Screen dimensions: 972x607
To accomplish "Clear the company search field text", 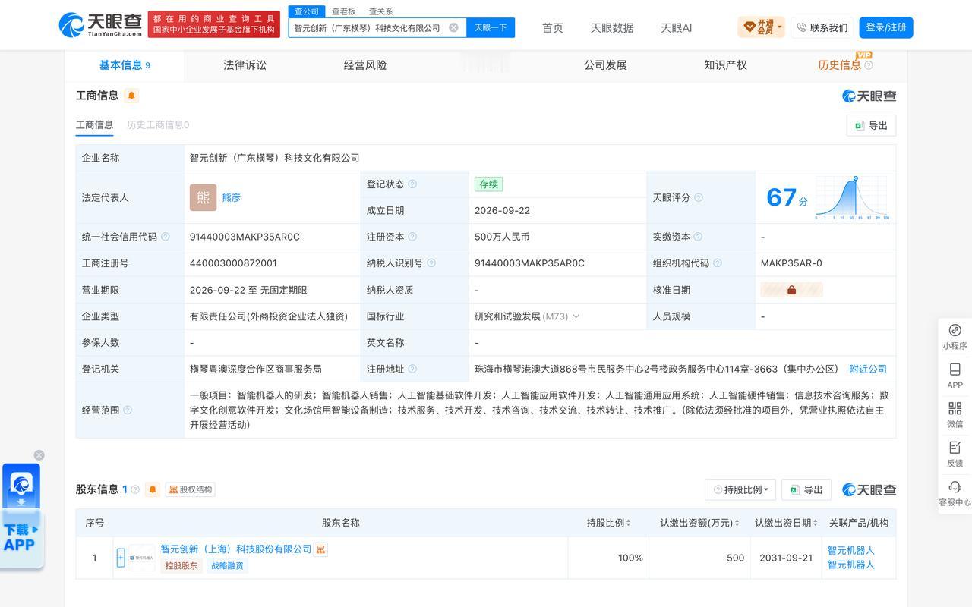I will click(x=453, y=27).
